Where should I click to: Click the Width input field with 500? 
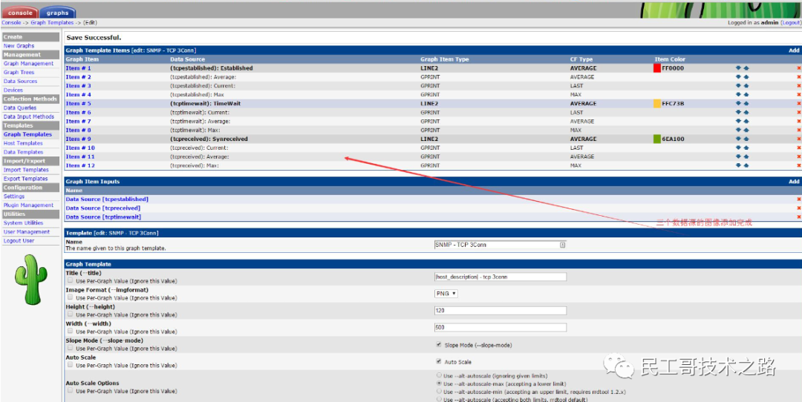[501, 327]
